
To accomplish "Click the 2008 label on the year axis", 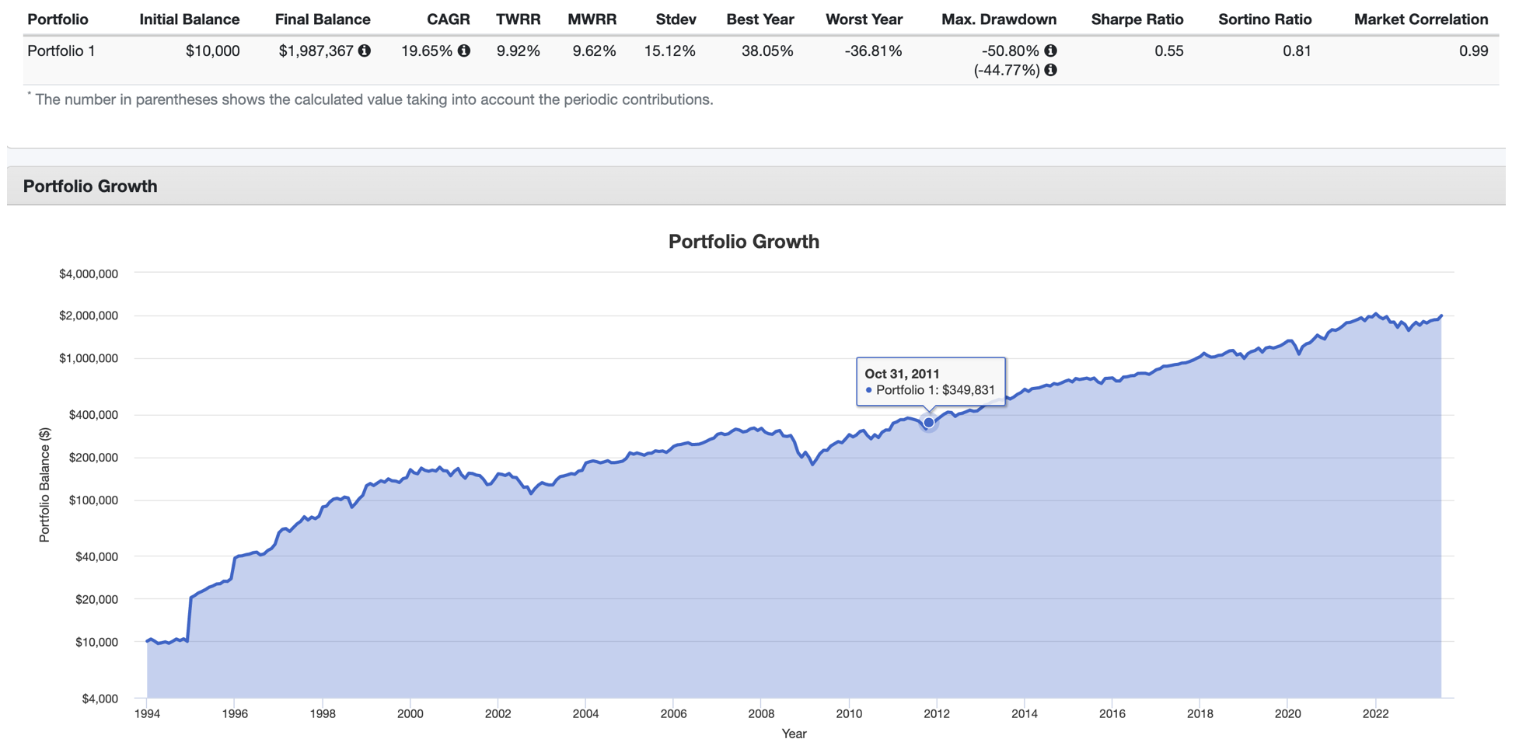I will (x=761, y=714).
